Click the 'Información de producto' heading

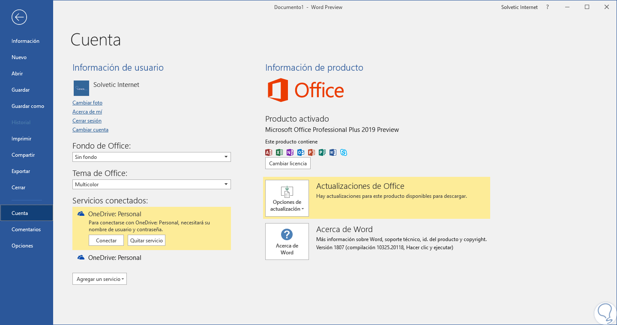click(314, 68)
